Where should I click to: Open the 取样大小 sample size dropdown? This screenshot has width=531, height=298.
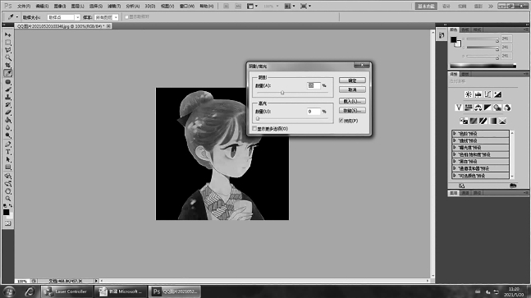(x=64, y=17)
